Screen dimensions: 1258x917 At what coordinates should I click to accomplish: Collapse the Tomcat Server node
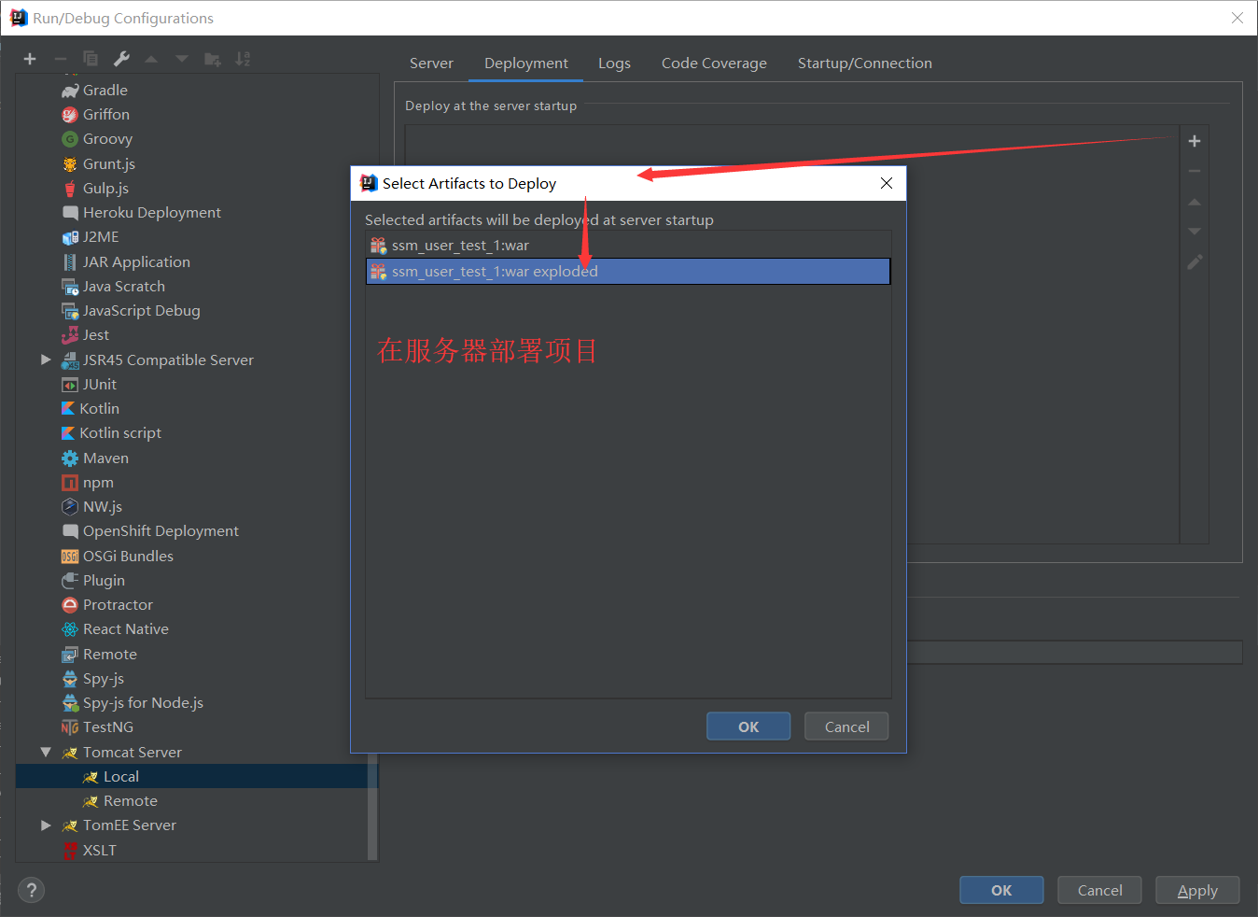[46, 752]
